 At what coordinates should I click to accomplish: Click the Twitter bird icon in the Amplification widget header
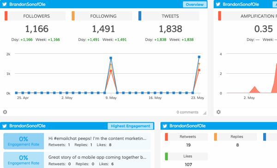(218, 4)
